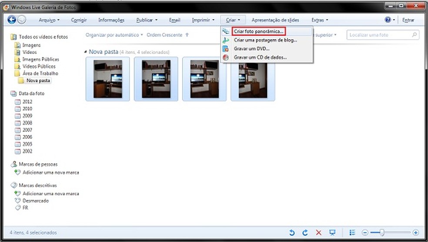Click the Windows Live Galeria title bar icon
The height and width of the screenshot is (242, 428).
(x=6, y=7)
